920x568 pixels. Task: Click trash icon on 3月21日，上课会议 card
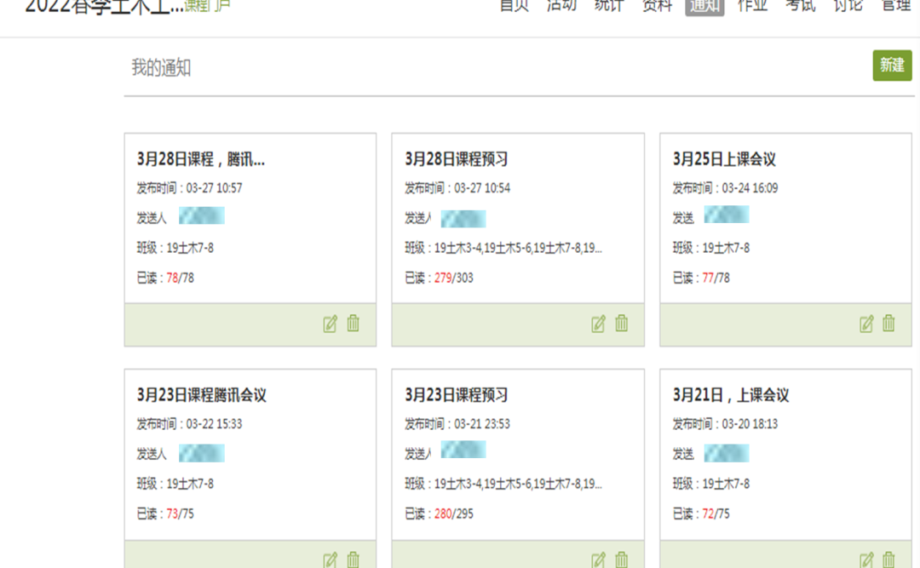click(x=888, y=559)
